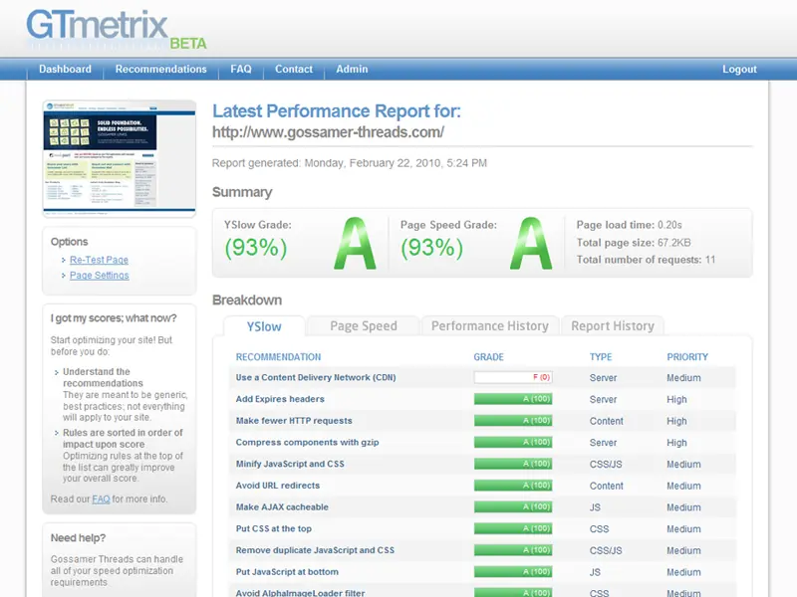
Task: Expand the Put JavaScript at bottom row
Action: click(x=482, y=571)
